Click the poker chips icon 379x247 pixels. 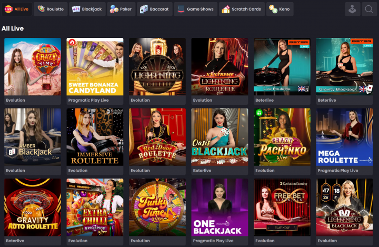point(114,9)
